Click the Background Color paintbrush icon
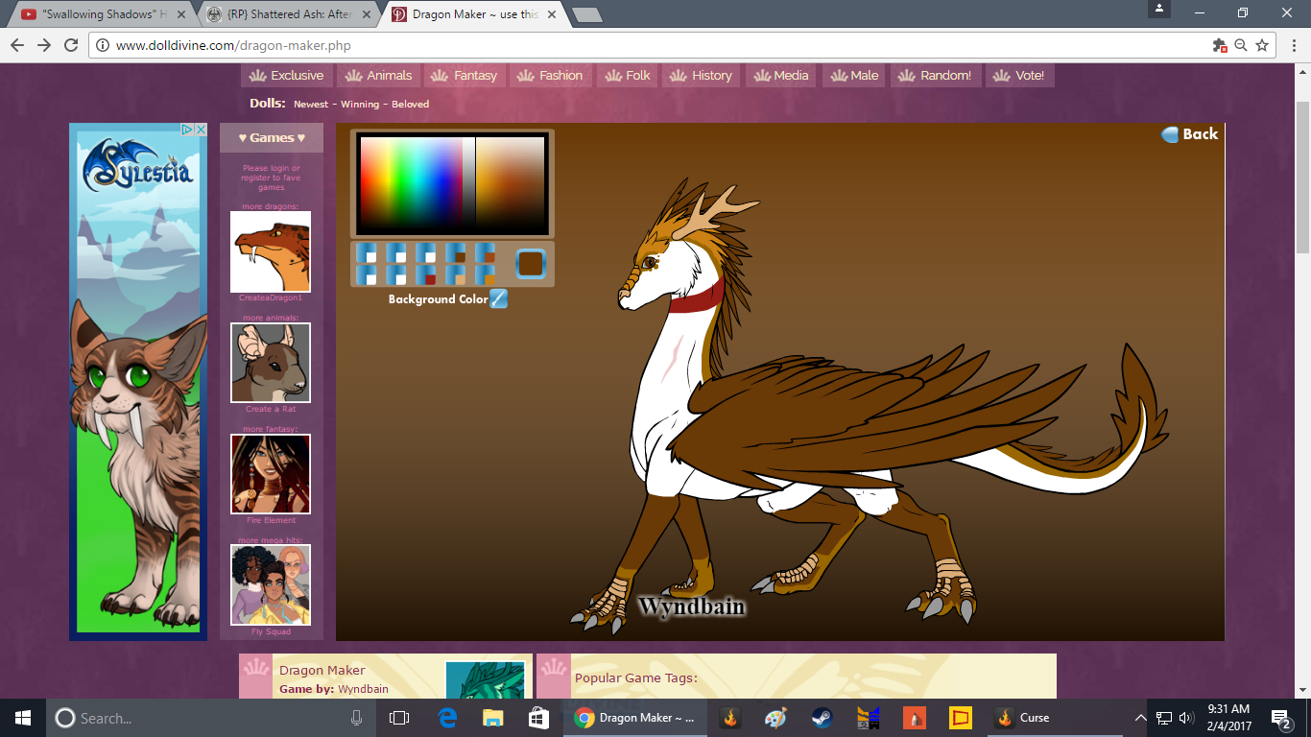This screenshot has width=1311, height=737. [498, 298]
